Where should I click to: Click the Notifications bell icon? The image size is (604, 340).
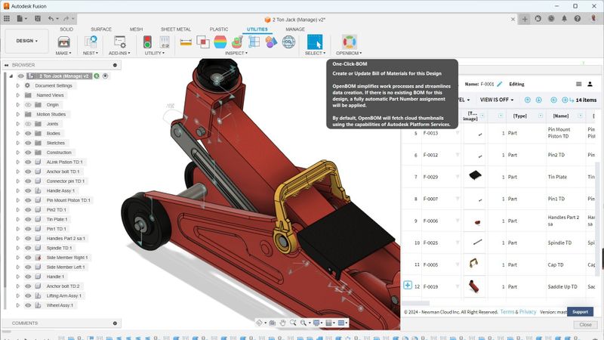coord(564,18)
